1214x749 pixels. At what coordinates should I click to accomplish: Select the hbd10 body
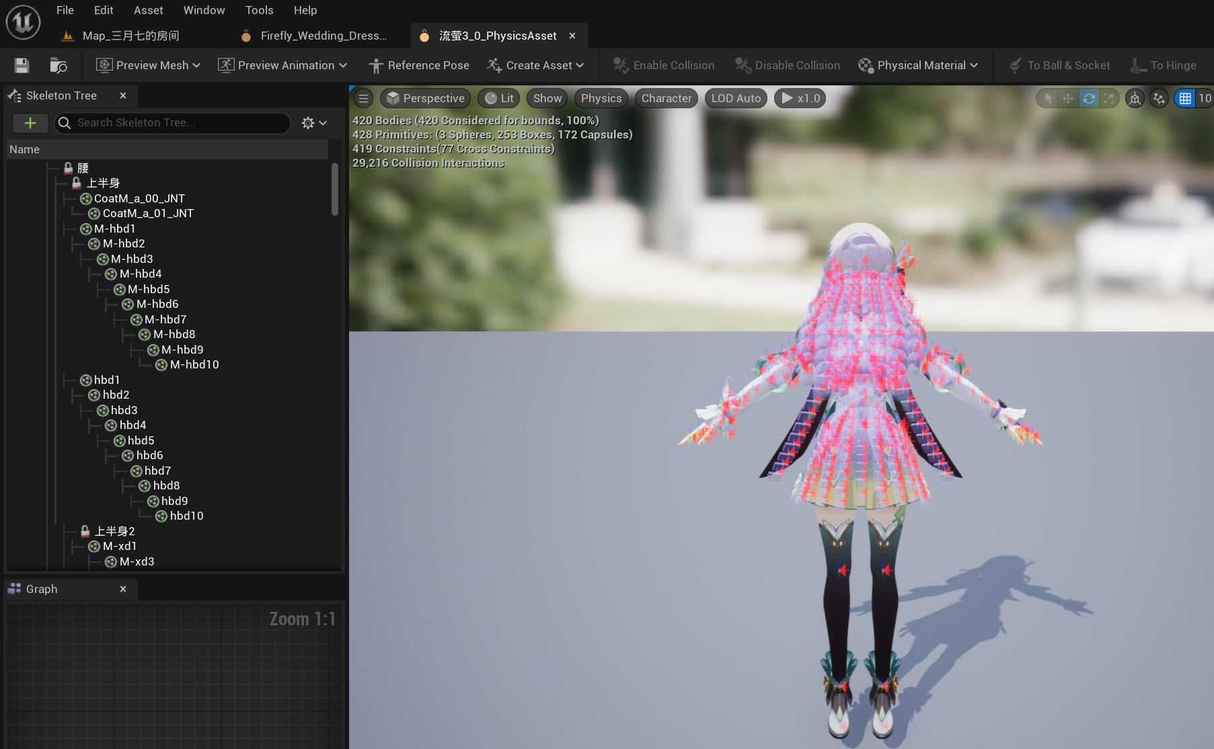(186, 516)
